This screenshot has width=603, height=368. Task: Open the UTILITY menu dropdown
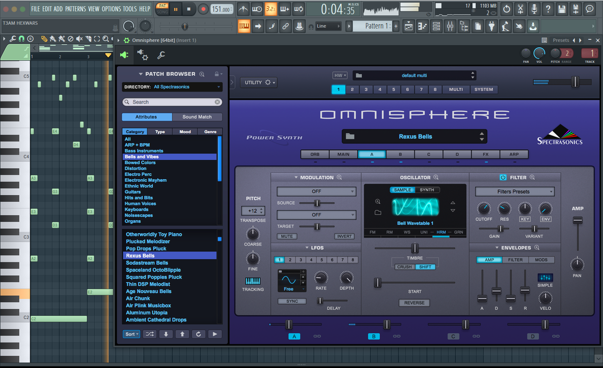(259, 82)
